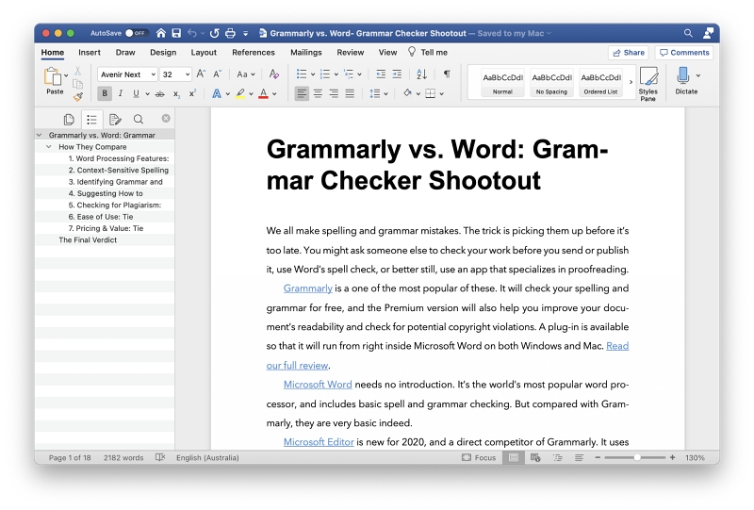
Task: Click the zoom slider in status bar
Action: [x=637, y=457]
